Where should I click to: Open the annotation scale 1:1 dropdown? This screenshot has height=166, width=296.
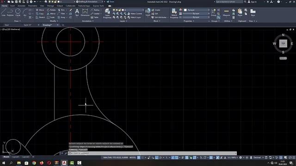pyautogui.click(x=232, y=158)
